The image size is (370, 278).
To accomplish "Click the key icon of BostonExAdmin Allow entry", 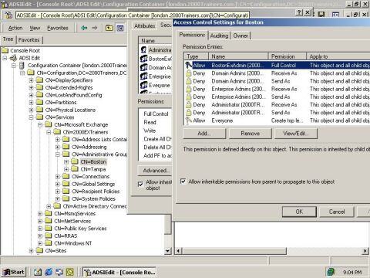I will tap(189, 65).
